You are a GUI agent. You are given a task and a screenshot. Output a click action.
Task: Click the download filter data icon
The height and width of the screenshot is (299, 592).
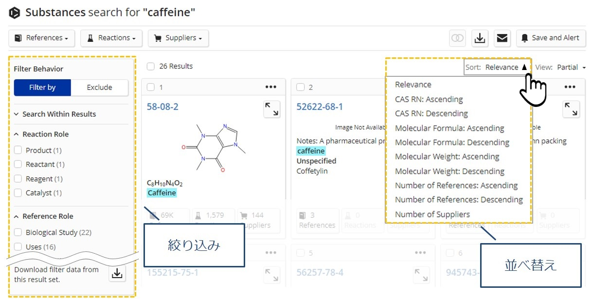click(117, 274)
